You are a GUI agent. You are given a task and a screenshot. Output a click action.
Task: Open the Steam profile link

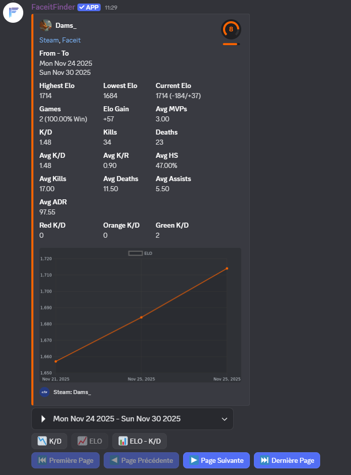pos(49,40)
